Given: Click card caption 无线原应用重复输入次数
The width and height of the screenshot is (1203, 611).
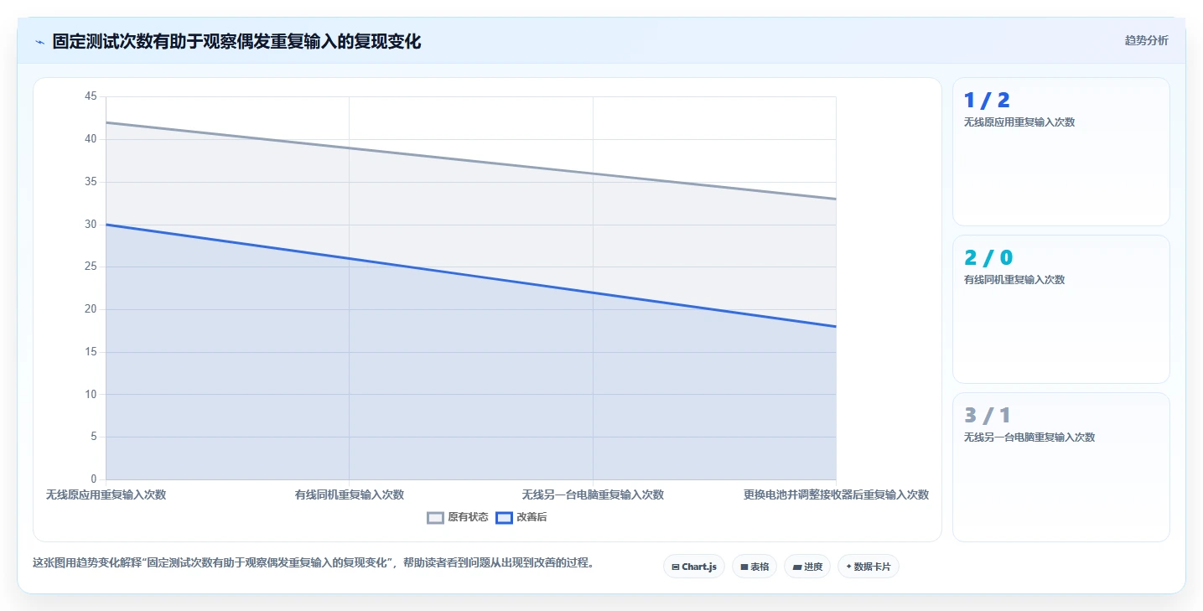Looking at the screenshot, I should pos(1019,122).
